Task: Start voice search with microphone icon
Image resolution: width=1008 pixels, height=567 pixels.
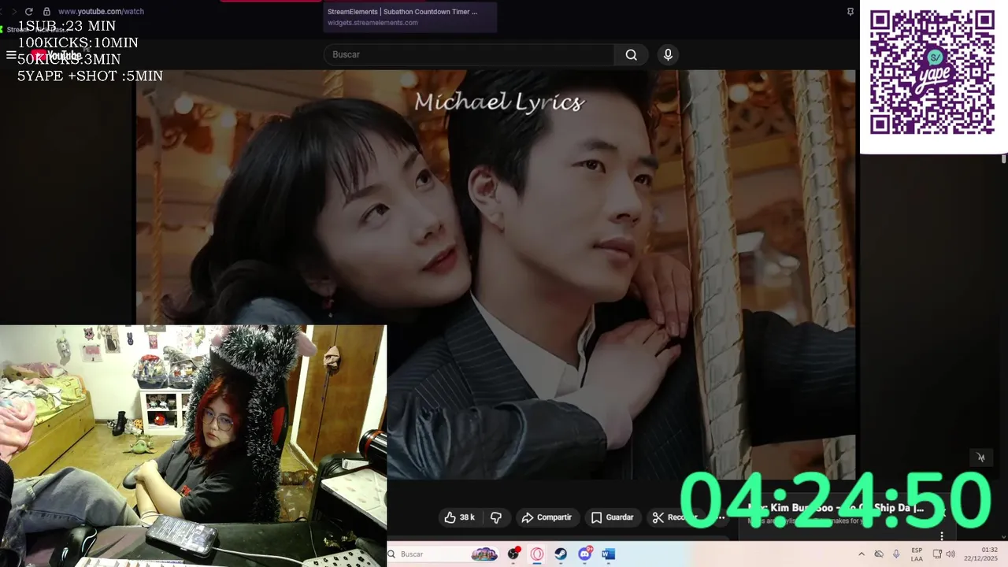Action: (x=668, y=54)
